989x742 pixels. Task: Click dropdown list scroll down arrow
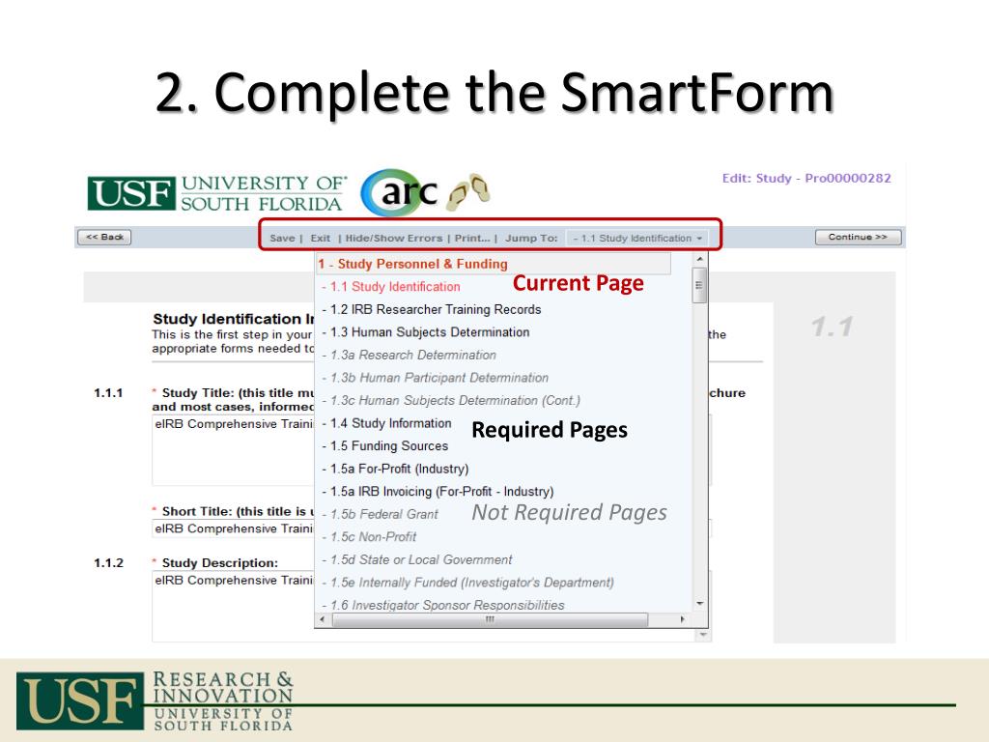click(x=700, y=603)
